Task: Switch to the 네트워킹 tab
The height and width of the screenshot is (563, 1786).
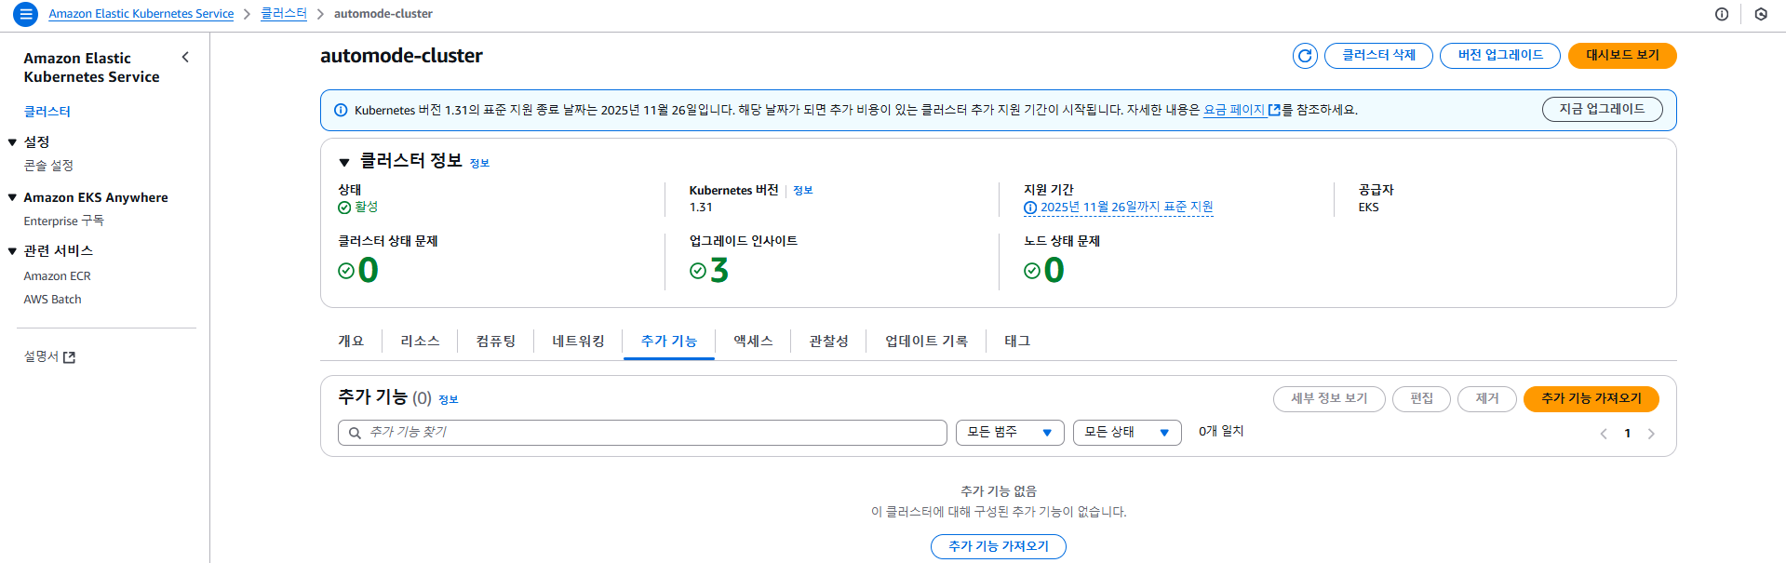Action: [578, 342]
